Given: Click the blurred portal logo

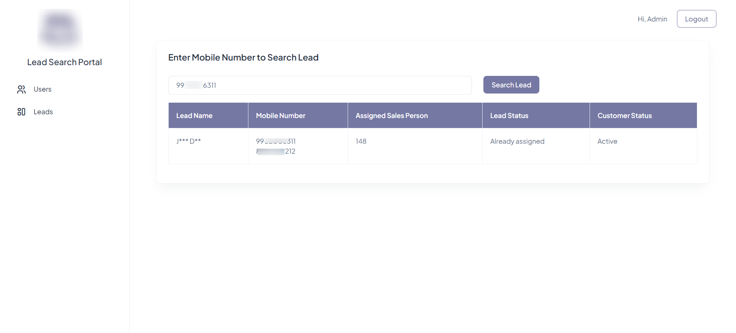Looking at the screenshot, I should click(60, 30).
